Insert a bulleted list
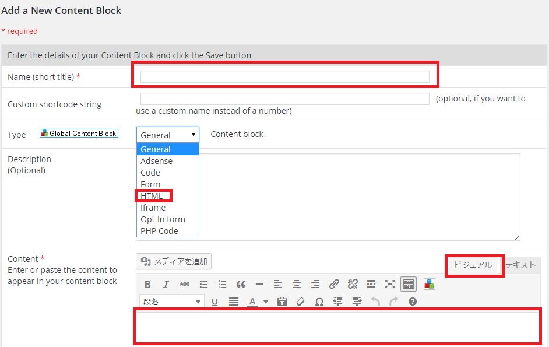The height and width of the screenshot is (347, 549). click(x=203, y=284)
